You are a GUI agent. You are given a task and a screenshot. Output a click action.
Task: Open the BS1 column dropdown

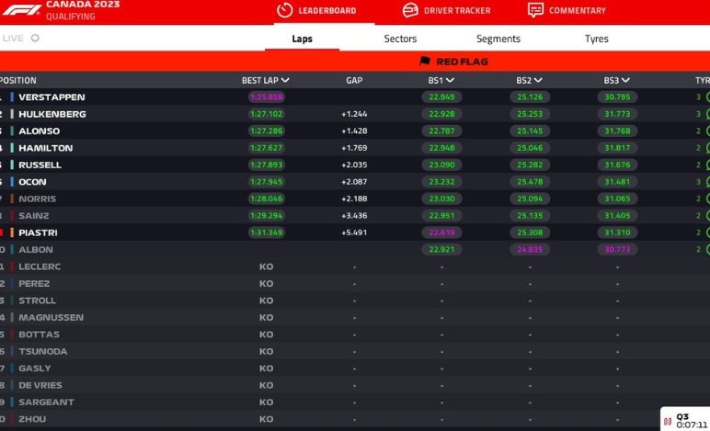point(450,80)
